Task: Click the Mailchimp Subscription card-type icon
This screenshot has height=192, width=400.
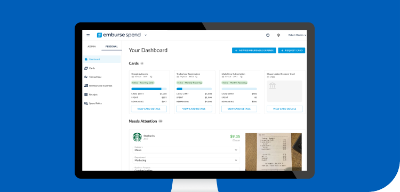Action: [x=223, y=77]
